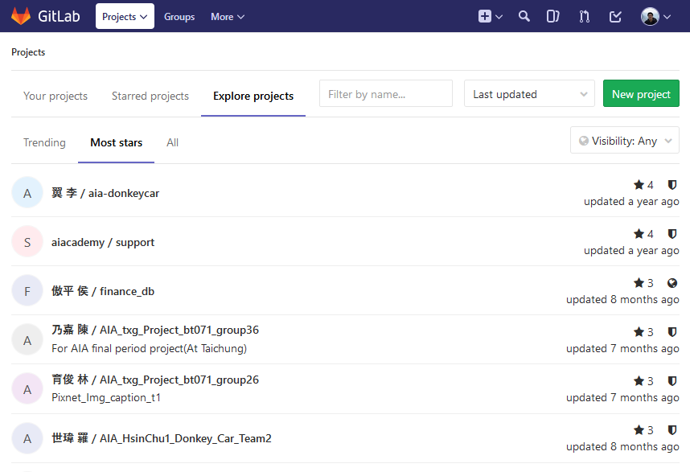
Task: Open the Last updated sort dropdown
Action: tap(529, 94)
